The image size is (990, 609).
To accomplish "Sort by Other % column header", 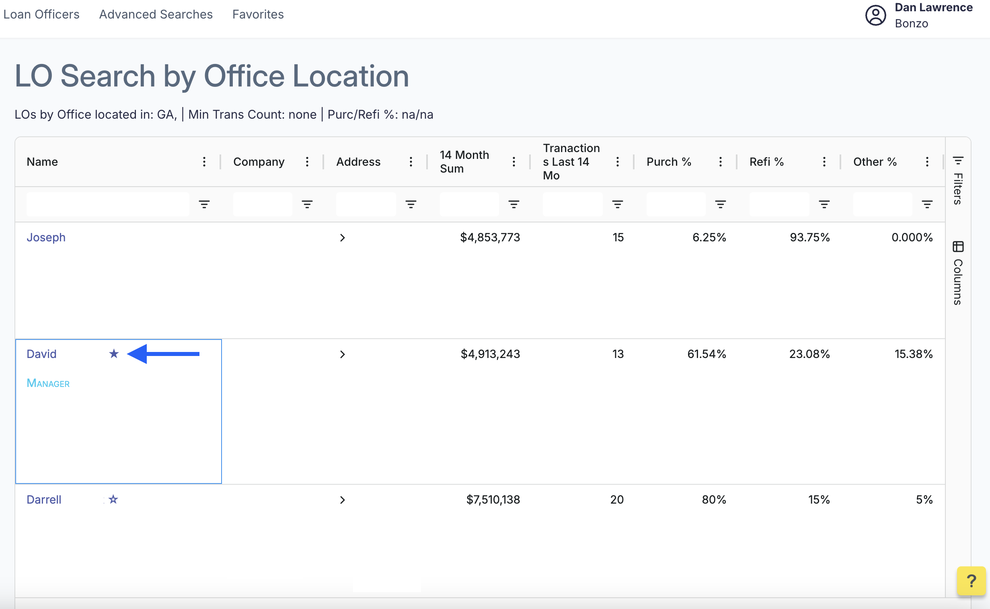I will [x=875, y=162].
